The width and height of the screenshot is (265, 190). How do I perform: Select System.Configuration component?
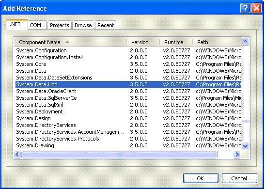click(x=128, y=50)
